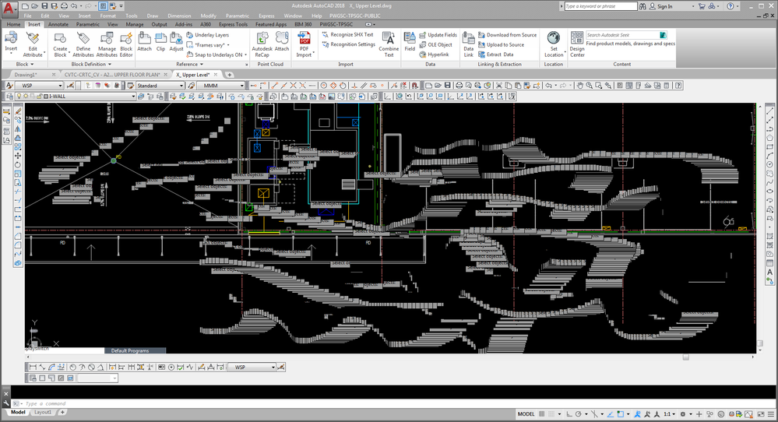Open the Express Tools ribbon tab
Viewport: 778px width, 422px height.
[x=233, y=24]
